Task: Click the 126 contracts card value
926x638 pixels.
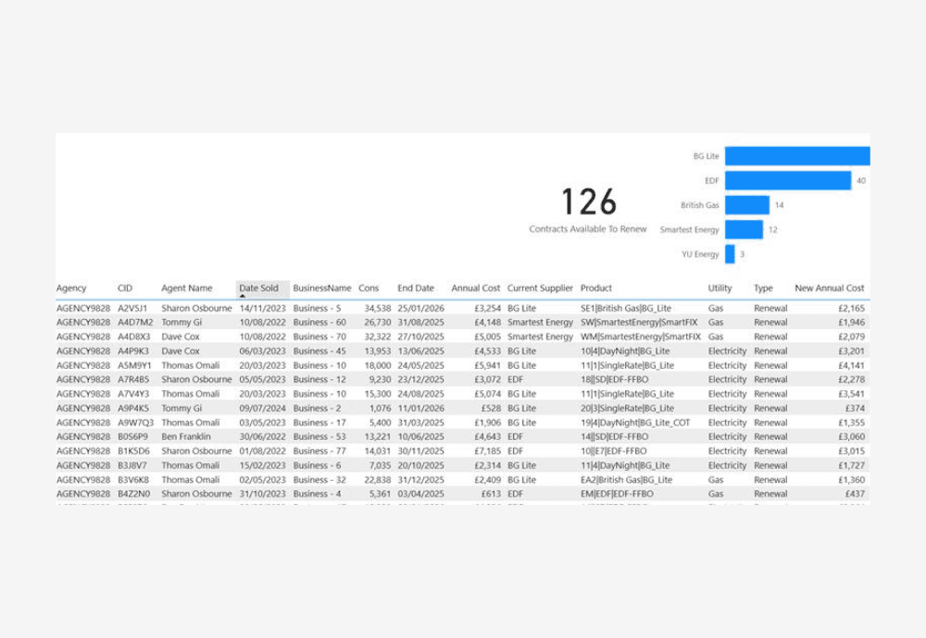Action: tap(589, 202)
